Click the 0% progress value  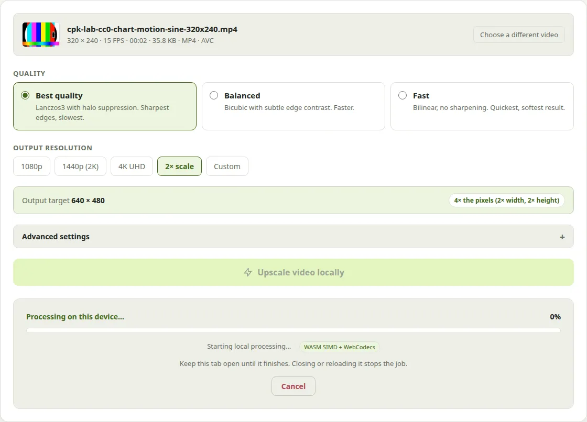point(555,317)
